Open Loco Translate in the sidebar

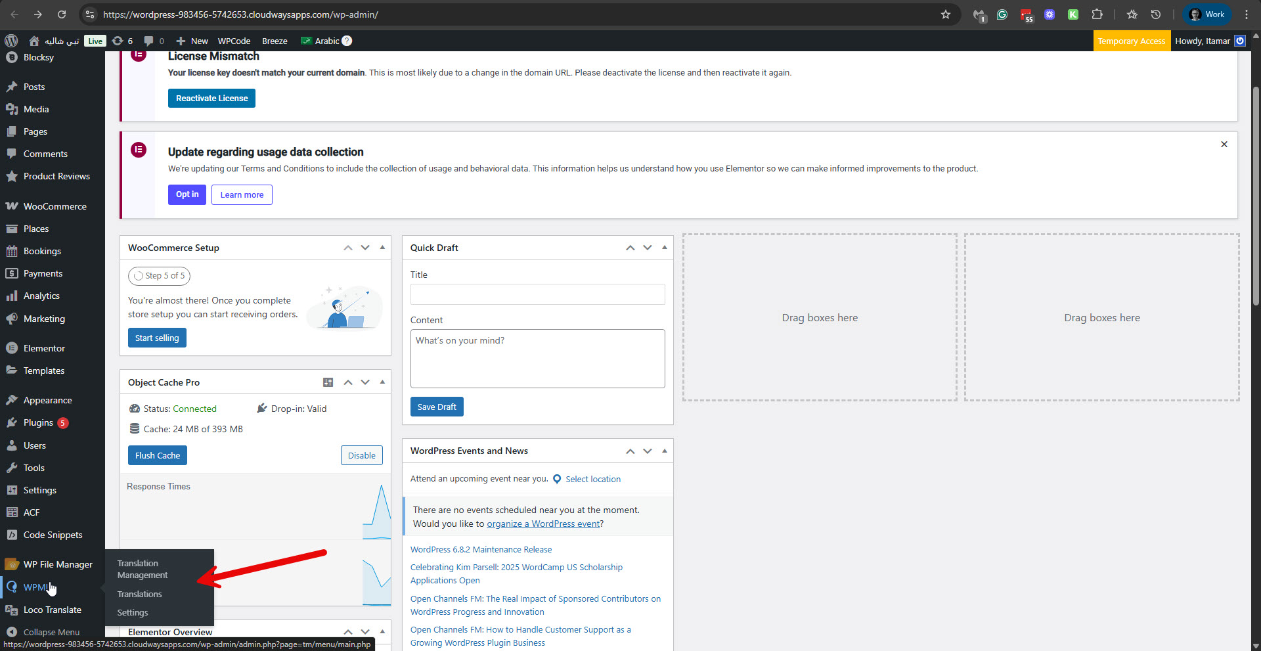pyautogui.click(x=53, y=610)
